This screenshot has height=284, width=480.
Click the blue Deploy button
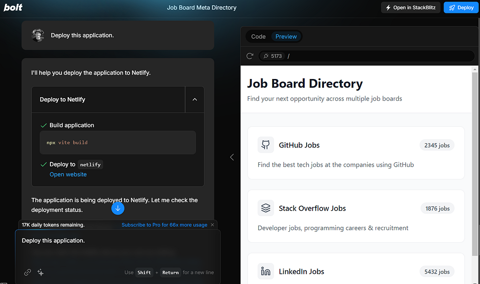pos(461,8)
